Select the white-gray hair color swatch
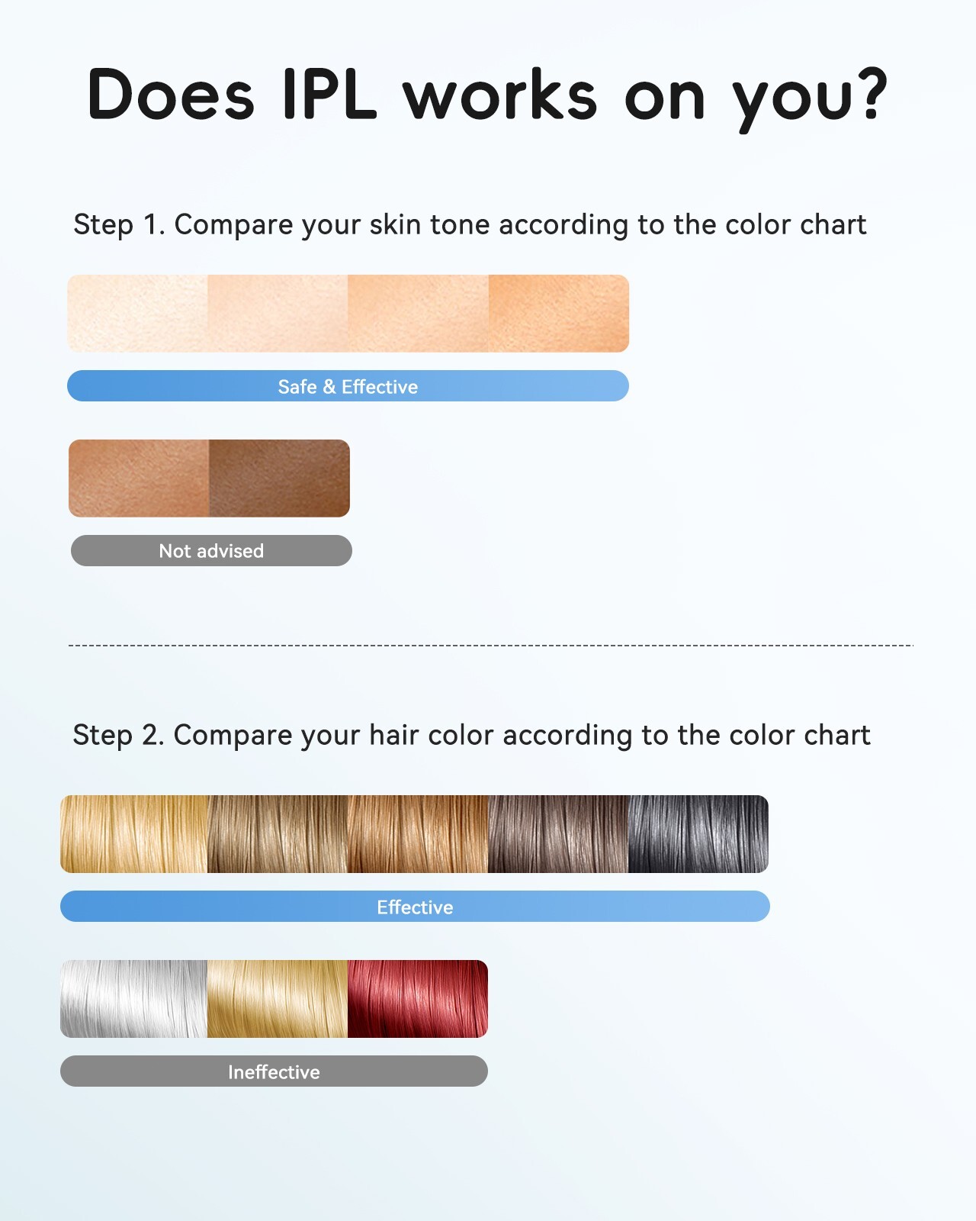Viewport: 976px width, 1221px height. pyautogui.click(x=134, y=999)
